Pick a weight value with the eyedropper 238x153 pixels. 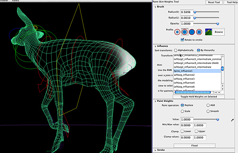coord(232,120)
